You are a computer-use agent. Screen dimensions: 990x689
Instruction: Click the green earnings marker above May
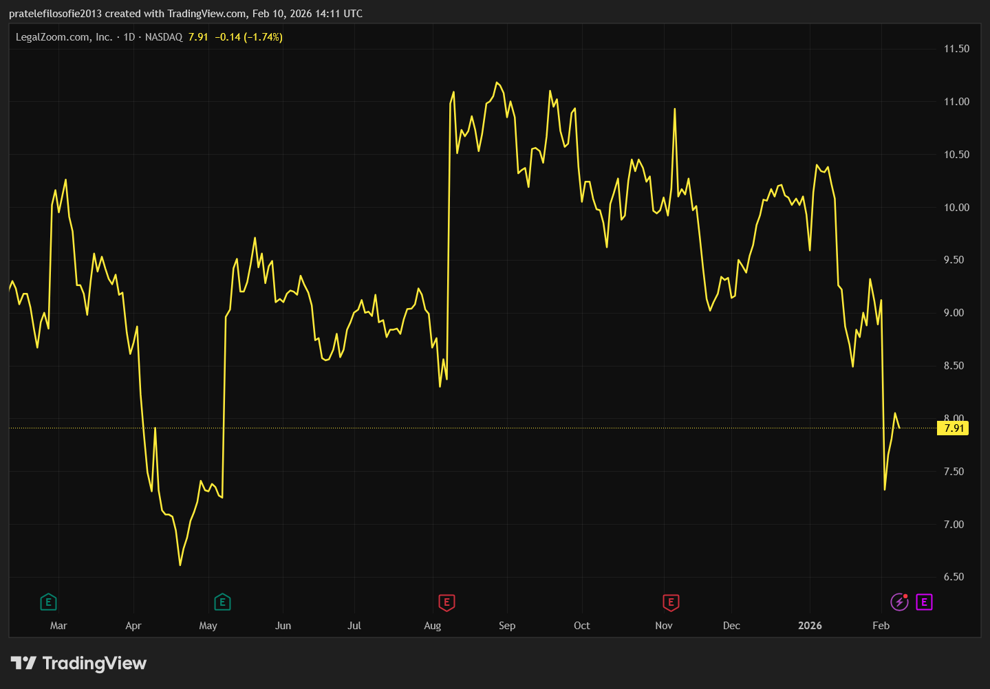[222, 602]
